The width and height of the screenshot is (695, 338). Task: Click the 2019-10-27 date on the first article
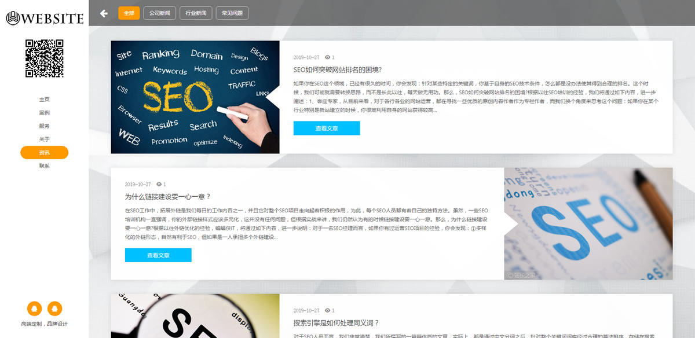point(306,57)
